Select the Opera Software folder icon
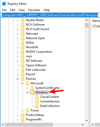Screen dimensions: 100x127 pyautogui.click(x=23, y=65)
